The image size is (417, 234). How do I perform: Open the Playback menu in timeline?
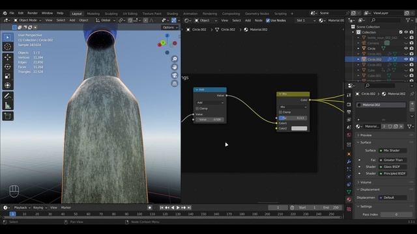click(x=22, y=208)
